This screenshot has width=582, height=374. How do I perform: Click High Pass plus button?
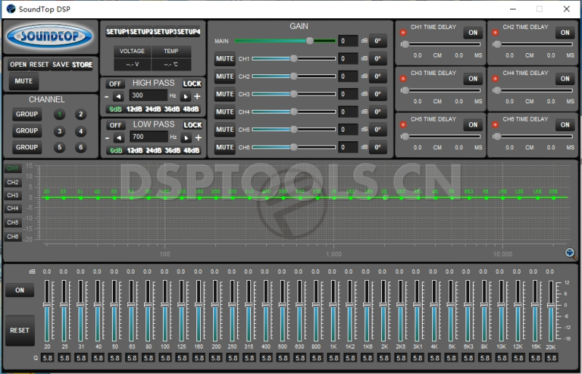(197, 96)
